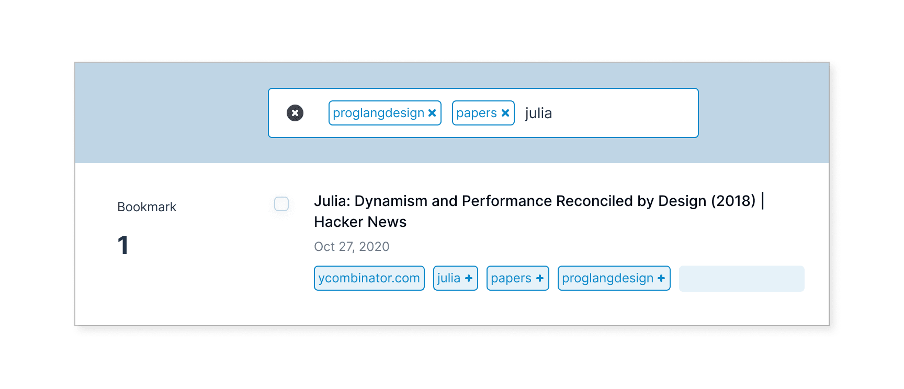Tick the checkbox beside the Julia bookmark

281,204
